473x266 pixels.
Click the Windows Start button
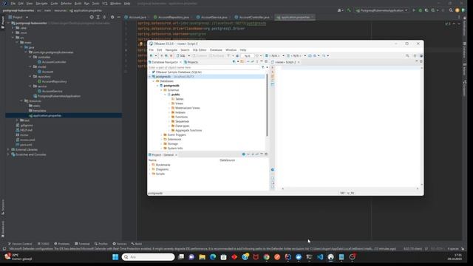[115, 257]
